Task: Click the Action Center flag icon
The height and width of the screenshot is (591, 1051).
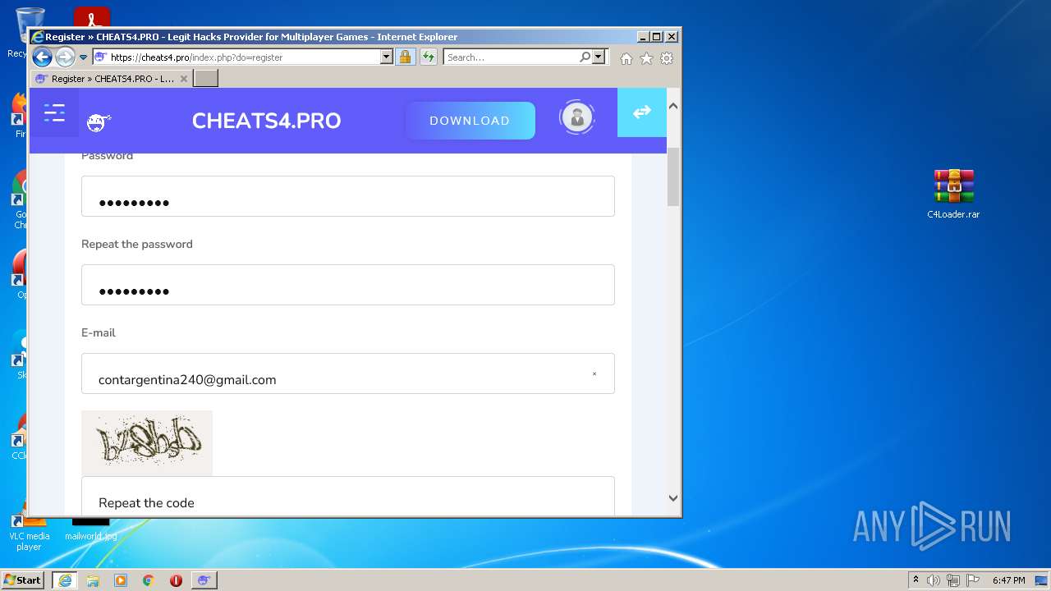Action: pyautogui.click(x=973, y=580)
